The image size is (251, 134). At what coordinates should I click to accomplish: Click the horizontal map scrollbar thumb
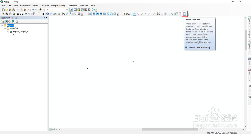pos(170,129)
